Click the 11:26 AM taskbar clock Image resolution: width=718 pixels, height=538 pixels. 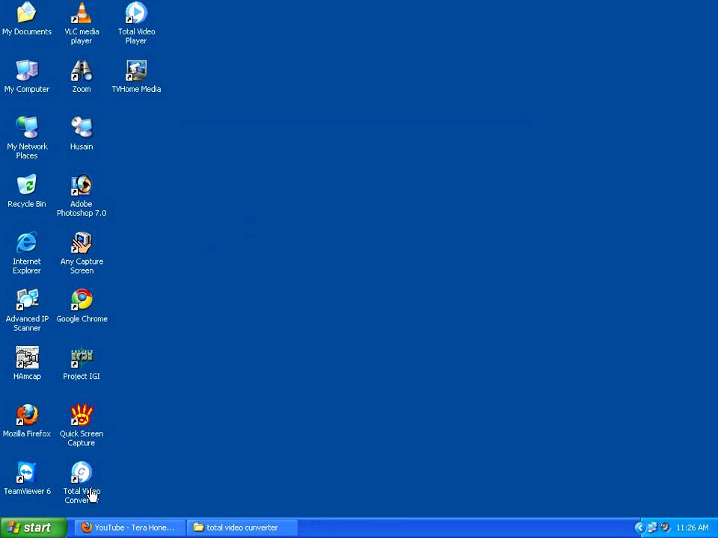pos(693,528)
